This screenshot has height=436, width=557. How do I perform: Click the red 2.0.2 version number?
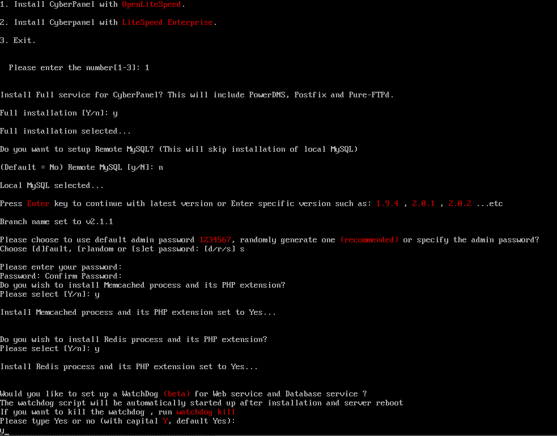pyautogui.click(x=460, y=203)
